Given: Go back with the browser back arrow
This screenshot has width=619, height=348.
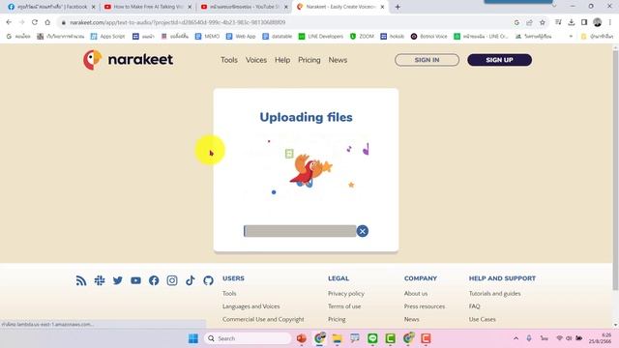Looking at the screenshot, I should pos(9,22).
